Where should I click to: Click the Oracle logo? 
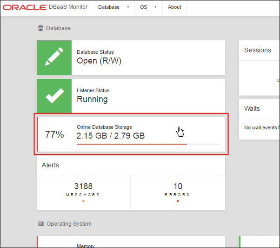[24, 7]
